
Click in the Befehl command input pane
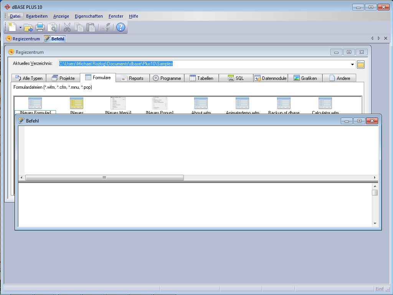(201, 150)
